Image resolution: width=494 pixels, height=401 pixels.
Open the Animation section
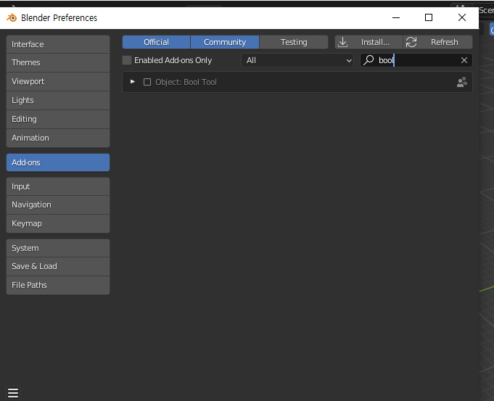[58, 138]
